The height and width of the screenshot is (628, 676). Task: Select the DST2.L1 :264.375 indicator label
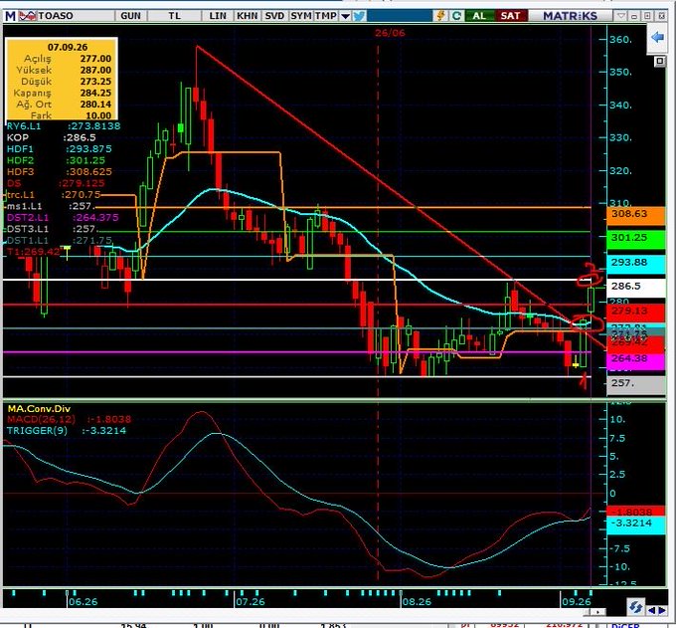pos(63,218)
